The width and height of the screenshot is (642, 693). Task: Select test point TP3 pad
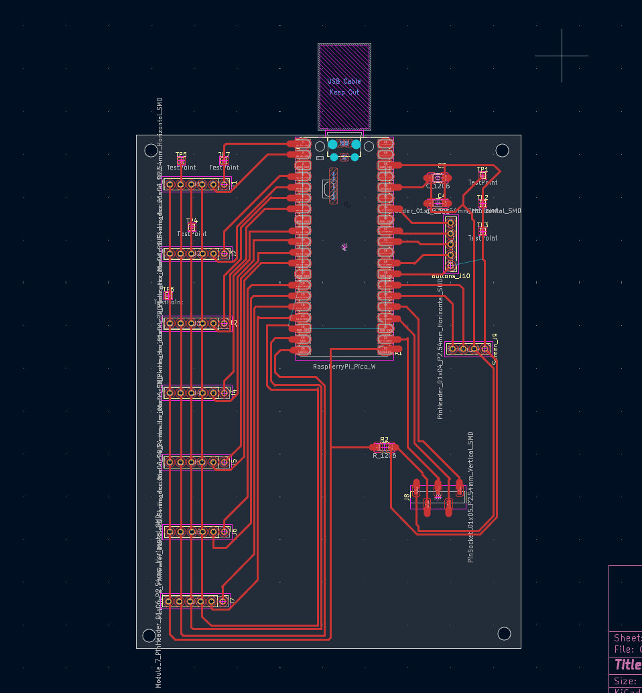click(x=483, y=231)
